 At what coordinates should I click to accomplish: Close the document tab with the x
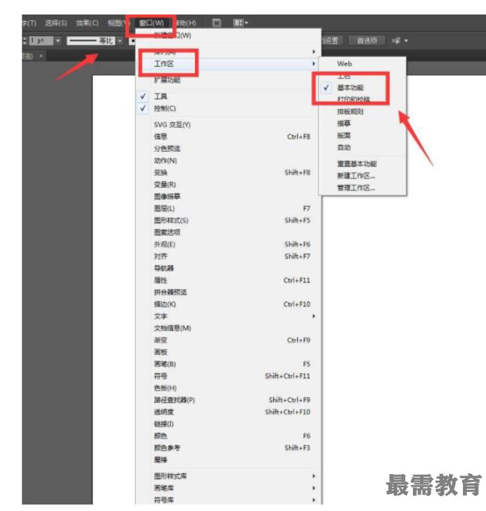click(41, 56)
